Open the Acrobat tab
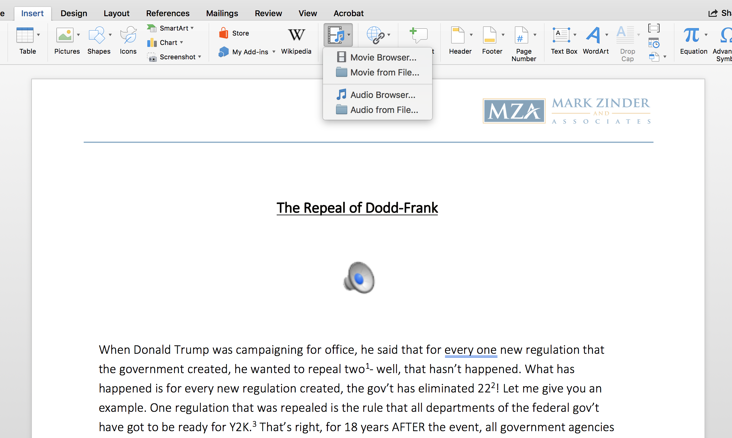The width and height of the screenshot is (732, 438). tap(349, 13)
